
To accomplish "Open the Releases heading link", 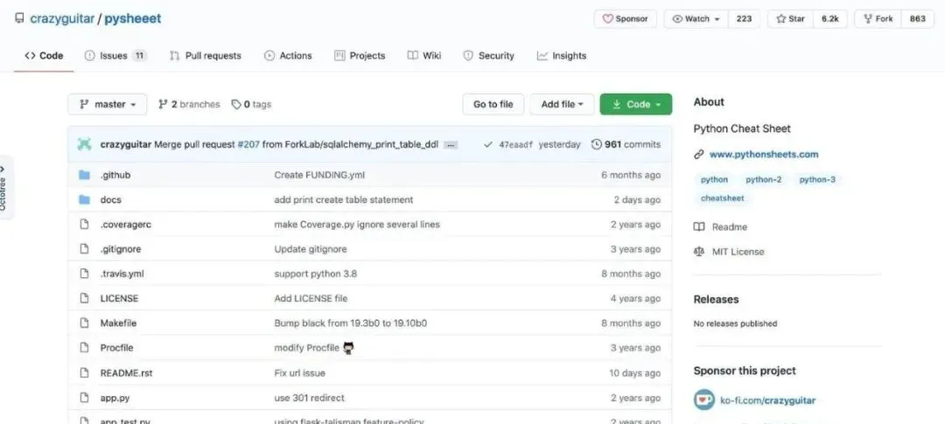I will click(x=716, y=299).
